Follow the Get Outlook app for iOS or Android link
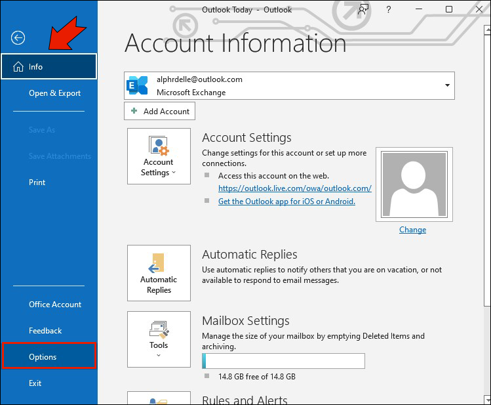 [x=286, y=202]
